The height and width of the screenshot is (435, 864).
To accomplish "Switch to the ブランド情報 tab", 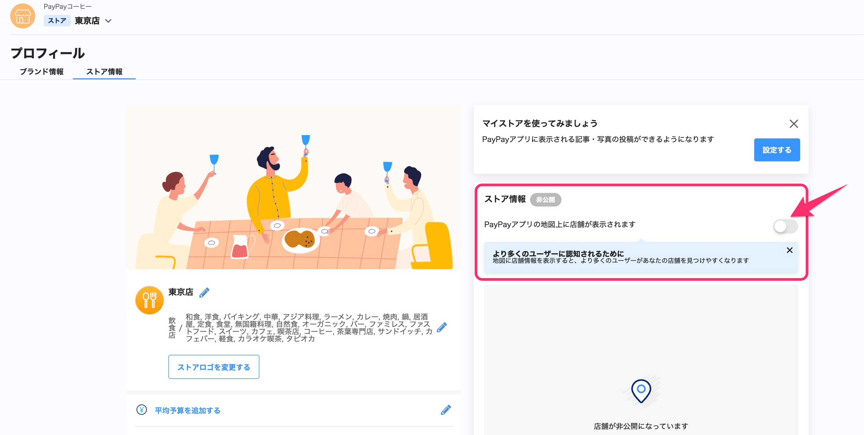I will [42, 72].
